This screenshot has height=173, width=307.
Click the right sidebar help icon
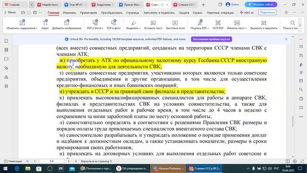pos(301,99)
